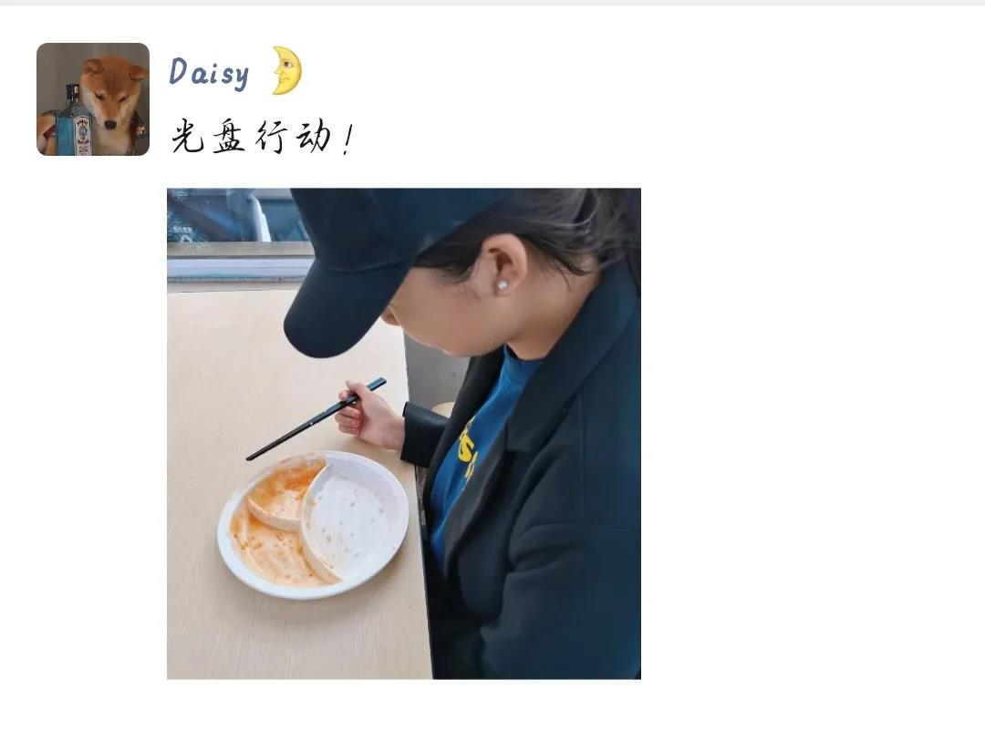Viewport: 985px width, 730px height.
Task: Open the username Daisy
Action: (x=209, y=74)
